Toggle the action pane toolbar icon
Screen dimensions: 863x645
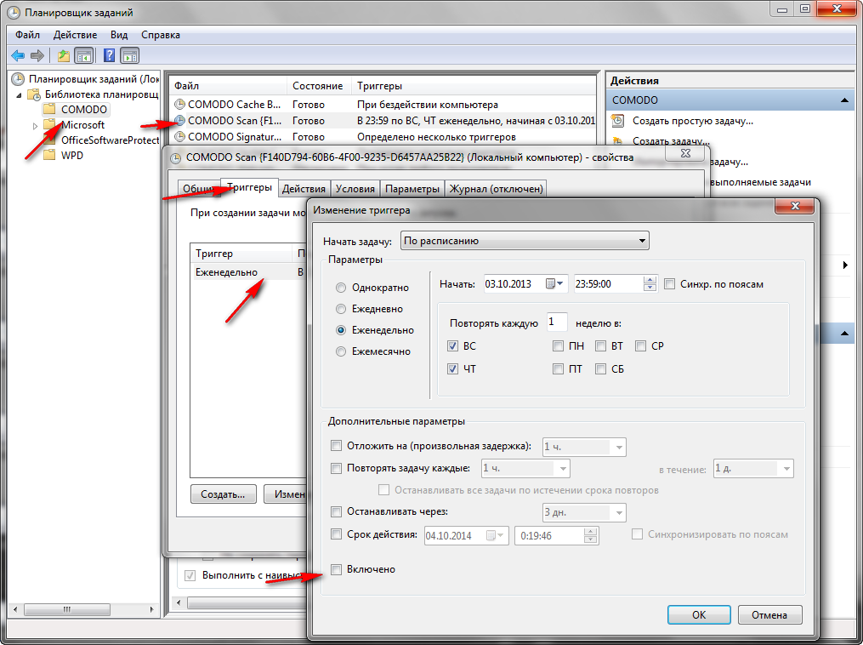pos(130,55)
